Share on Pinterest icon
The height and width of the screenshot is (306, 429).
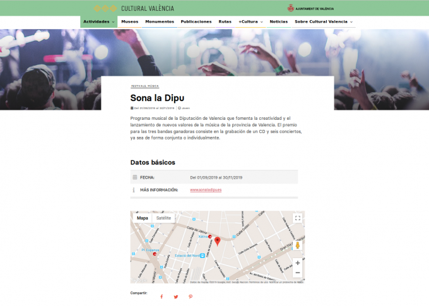click(190, 297)
